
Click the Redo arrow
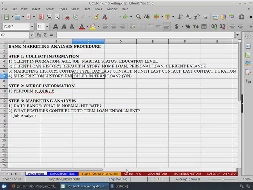125,17
